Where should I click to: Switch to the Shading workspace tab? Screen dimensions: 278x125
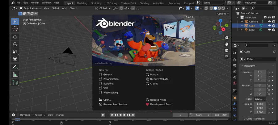pyautogui.click(x=145, y=3)
